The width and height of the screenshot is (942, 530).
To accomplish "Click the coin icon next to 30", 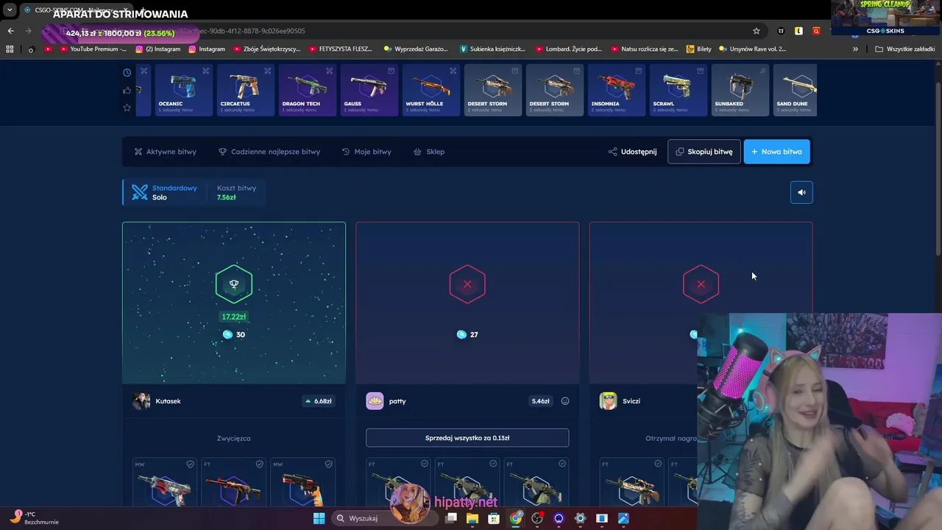I will [227, 334].
